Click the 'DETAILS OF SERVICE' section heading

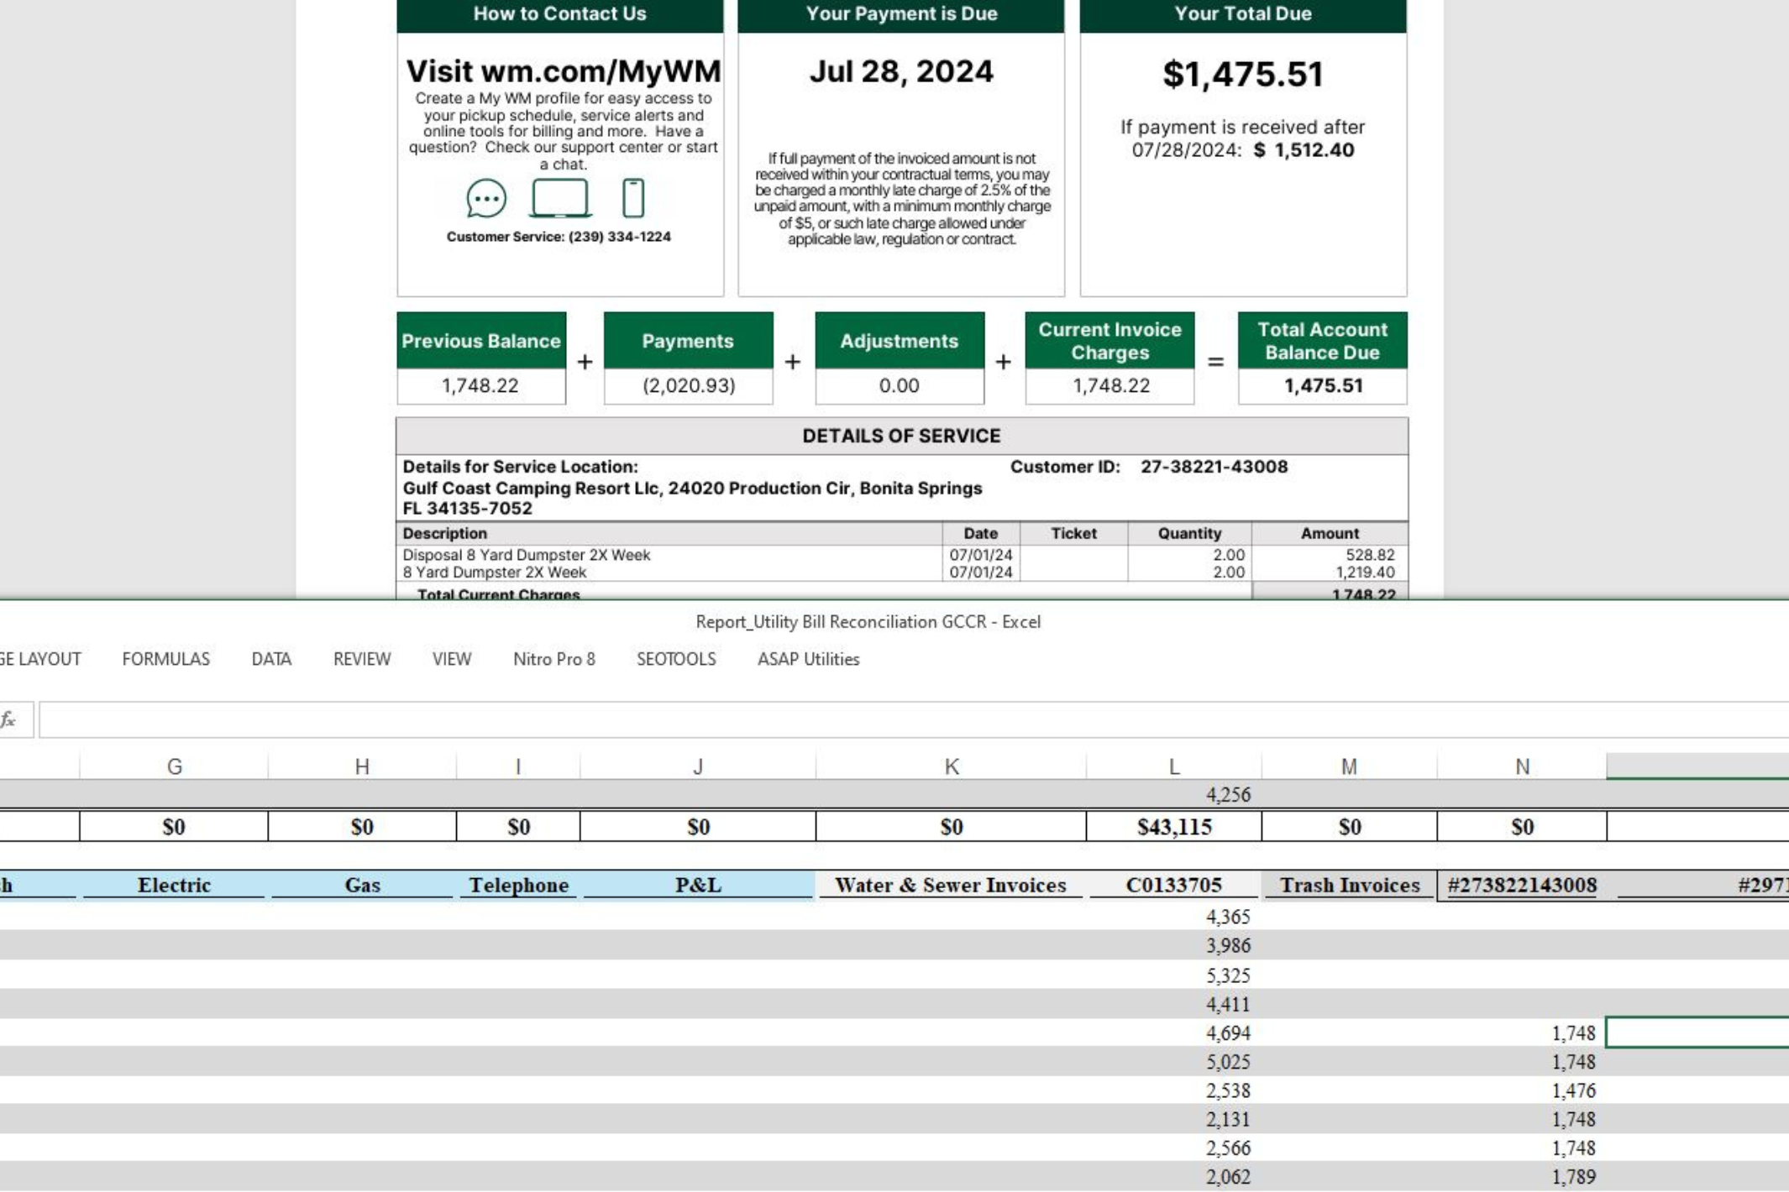coord(901,436)
